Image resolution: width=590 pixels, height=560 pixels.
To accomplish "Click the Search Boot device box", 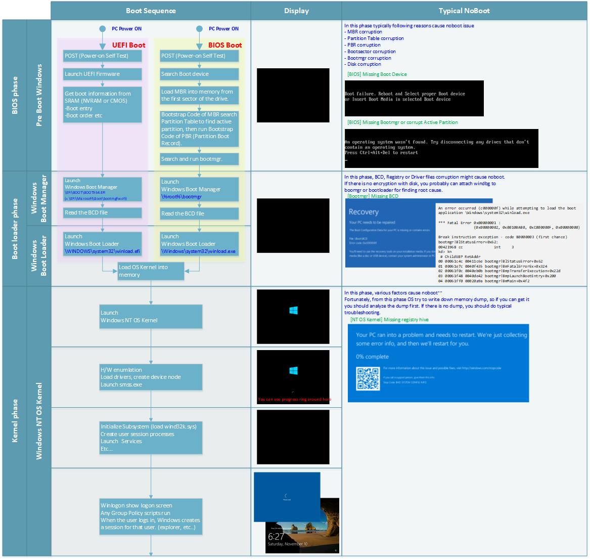I will (199, 74).
